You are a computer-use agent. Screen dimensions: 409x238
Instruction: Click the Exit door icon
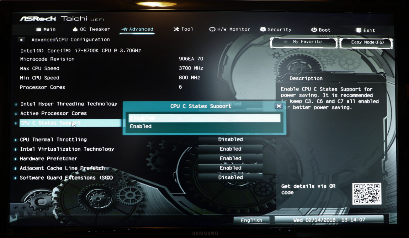[359, 30]
